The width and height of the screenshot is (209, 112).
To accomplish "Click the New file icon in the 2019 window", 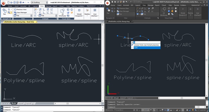I will 8,2.
